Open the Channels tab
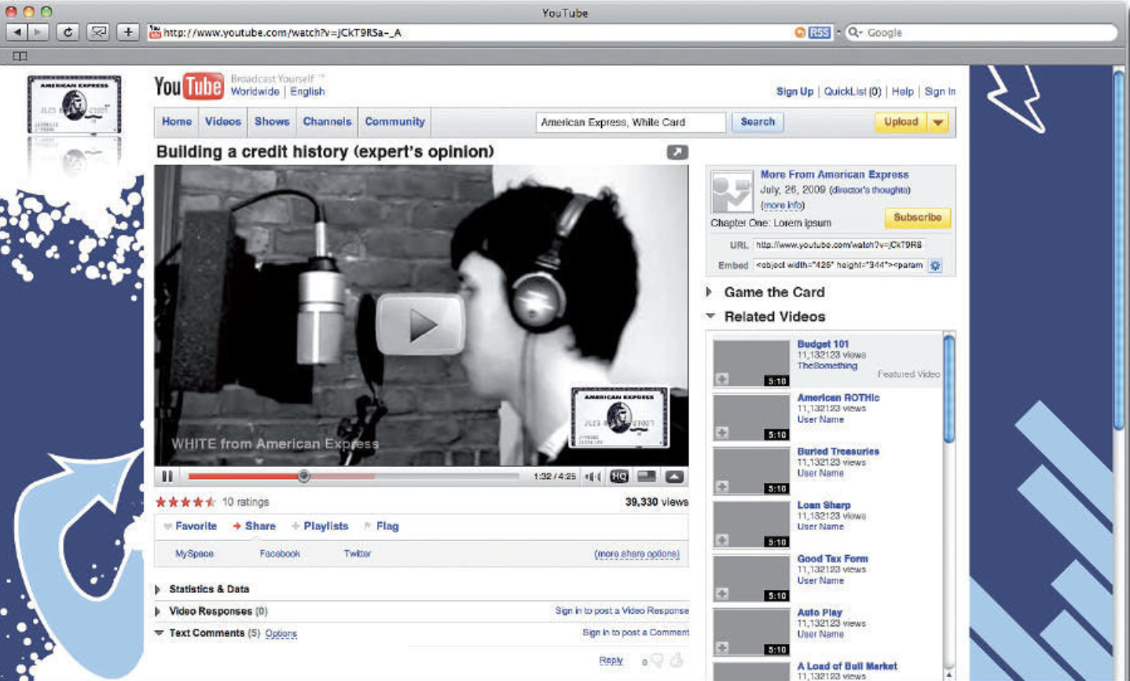Image resolution: width=1130 pixels, height=681 pixels. tap(327, 122)
